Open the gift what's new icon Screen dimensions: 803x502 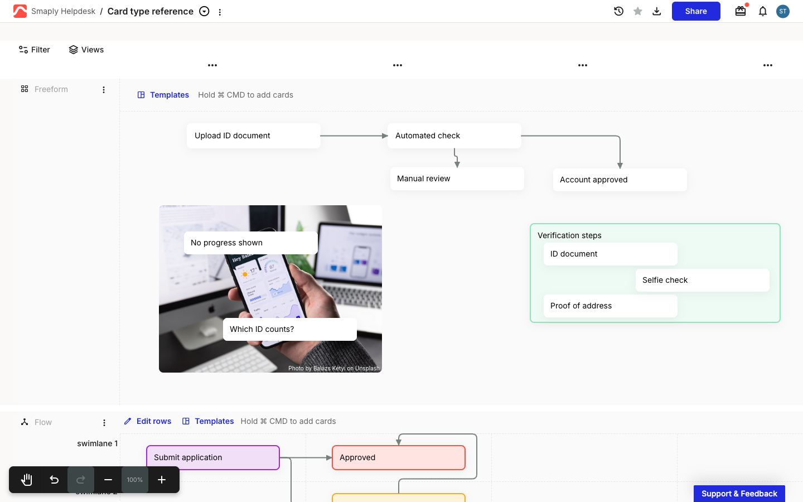741,11
